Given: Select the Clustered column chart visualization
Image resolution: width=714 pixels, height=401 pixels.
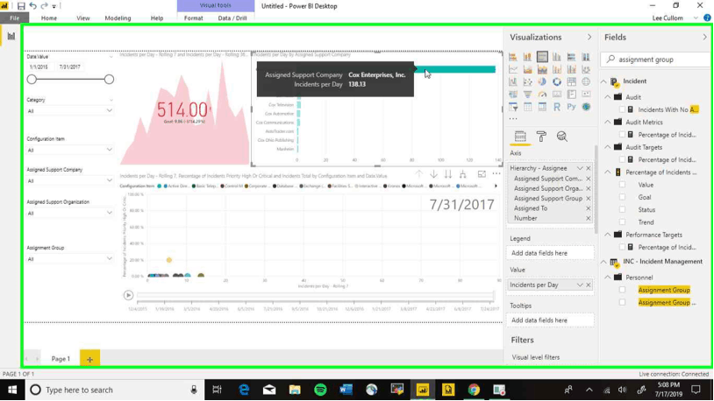Looking at the screenshot, I should [556, 57].
